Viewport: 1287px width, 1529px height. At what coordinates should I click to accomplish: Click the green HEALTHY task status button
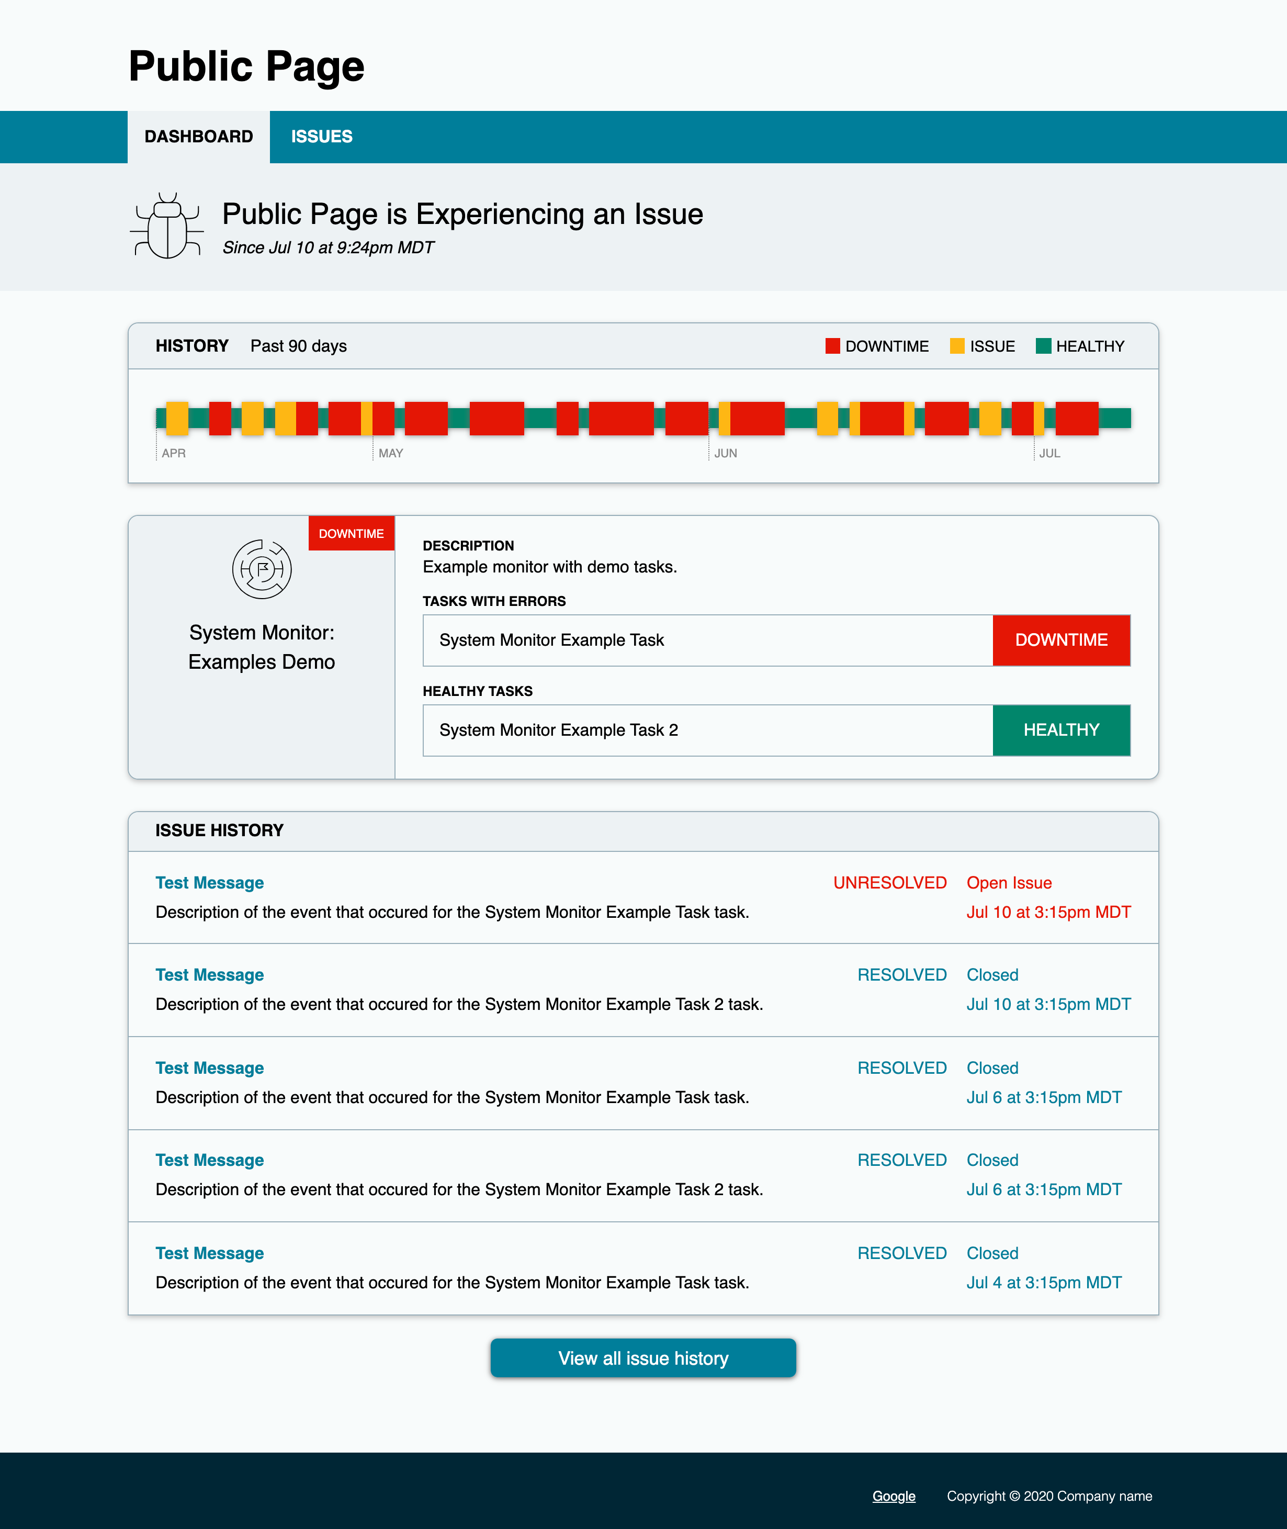tap(1061, 730)
